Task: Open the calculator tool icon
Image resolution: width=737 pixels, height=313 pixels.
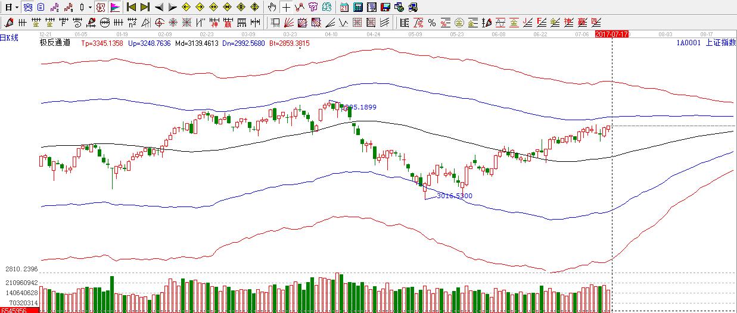Action: coord(358,8)
